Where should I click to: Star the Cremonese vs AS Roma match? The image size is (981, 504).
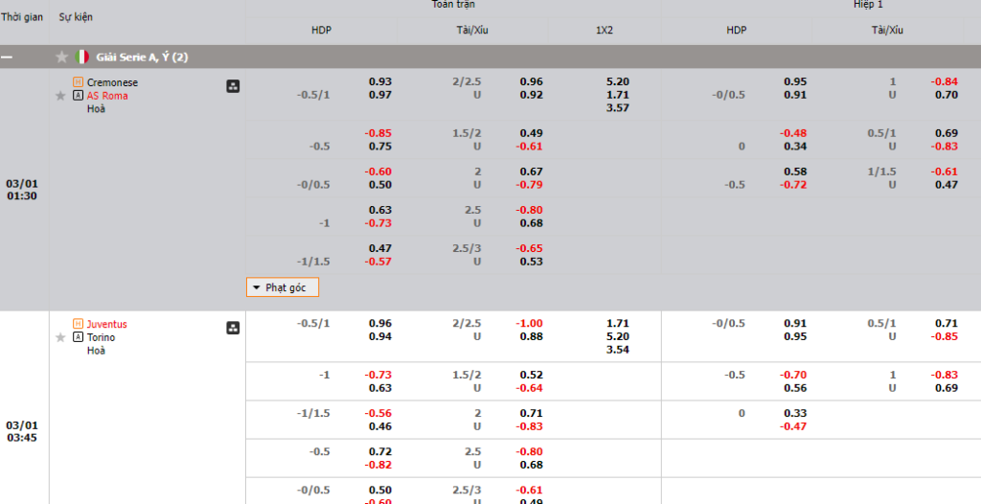tap(60, 96)
